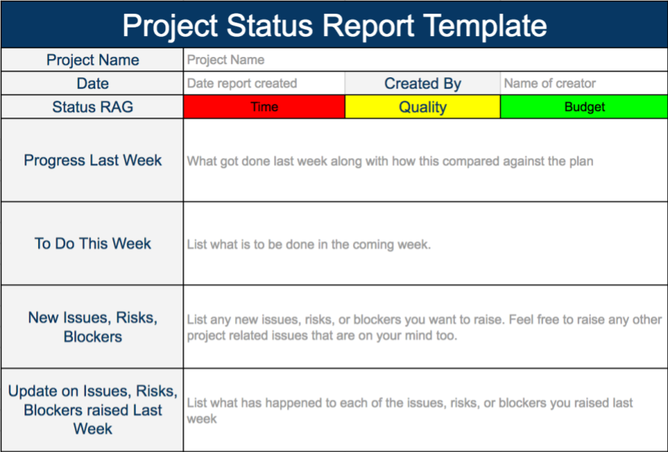Viewport: 668px width, 452px height.
Task: Select the Update on Issues raised Last Week label
Action: pos(92,410)
